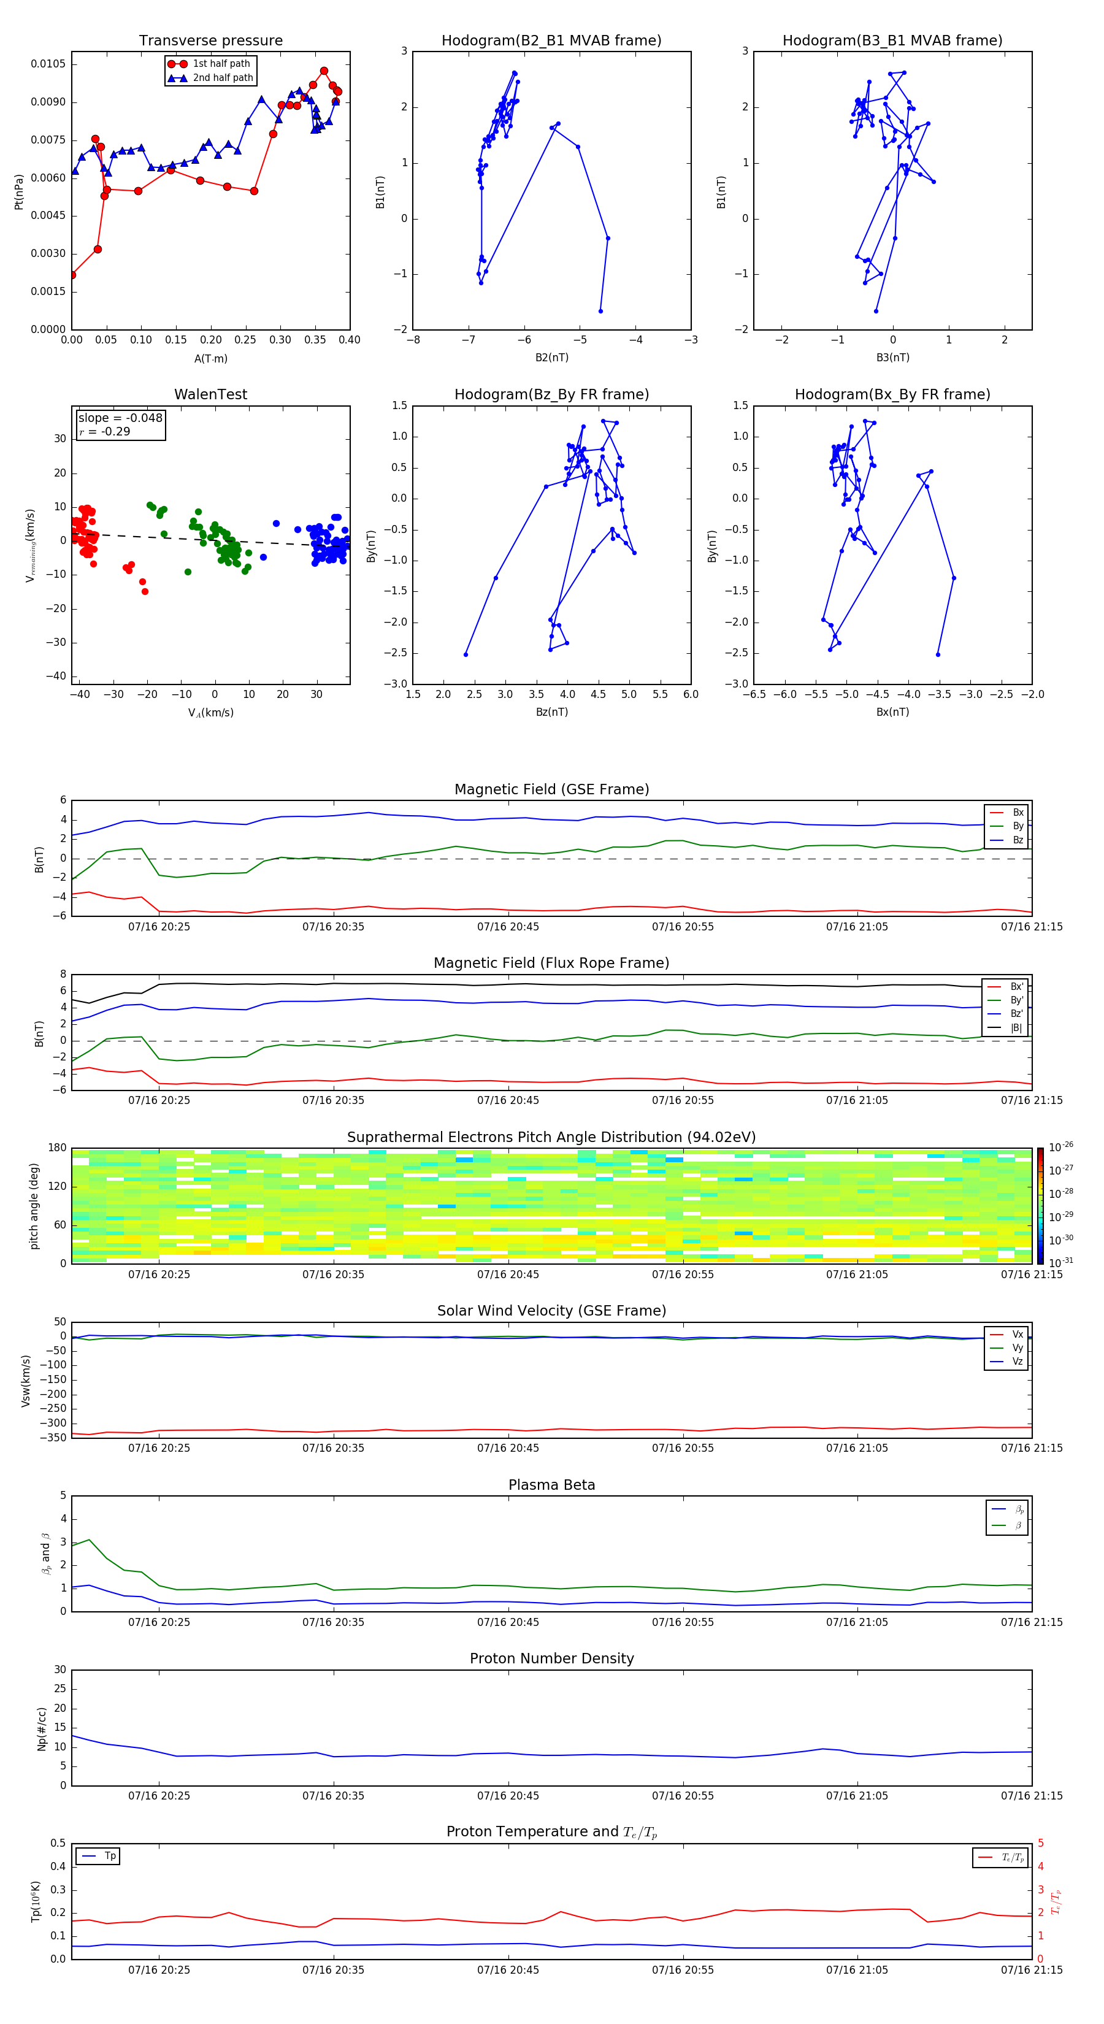Click the 'Solar Wind Velocity (GSE Frame)' title
Image resolution: width=1104 pixels, height=2024 pixels.
551,1311
